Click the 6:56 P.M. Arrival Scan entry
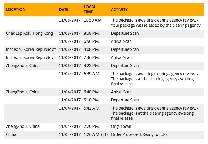Screen dimensions: 208x144 [x=121, y=41]
